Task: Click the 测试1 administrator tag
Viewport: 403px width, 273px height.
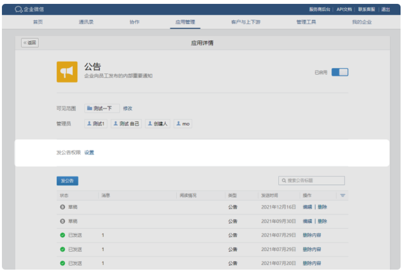Action: (96, 124)
